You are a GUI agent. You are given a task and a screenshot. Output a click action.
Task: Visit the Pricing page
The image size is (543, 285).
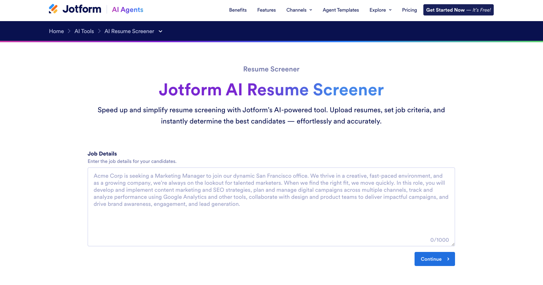pos(409,10)
